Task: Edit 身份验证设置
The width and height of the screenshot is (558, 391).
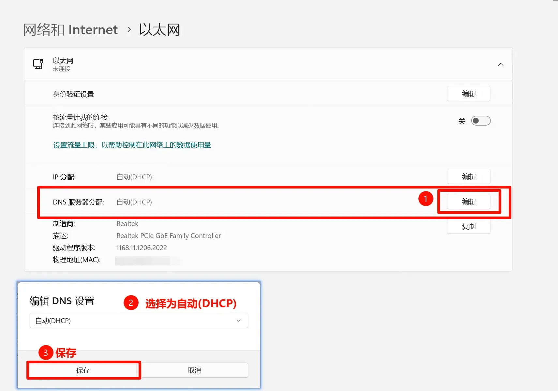Action: [469, 94]
